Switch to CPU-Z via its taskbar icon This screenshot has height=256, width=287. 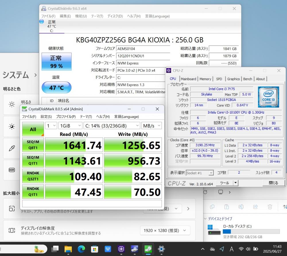(121, 249)
